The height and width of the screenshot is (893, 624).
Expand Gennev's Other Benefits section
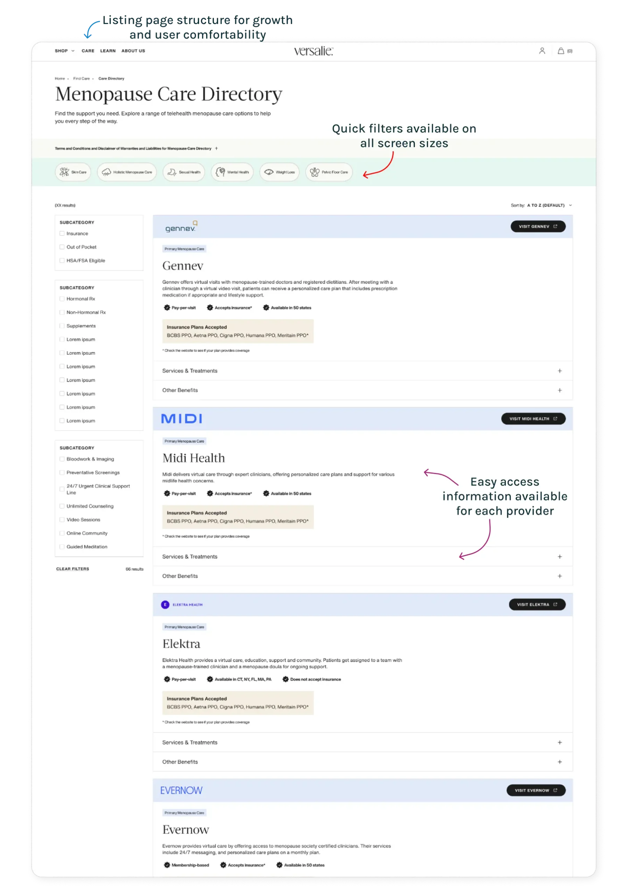pos(362,390)
